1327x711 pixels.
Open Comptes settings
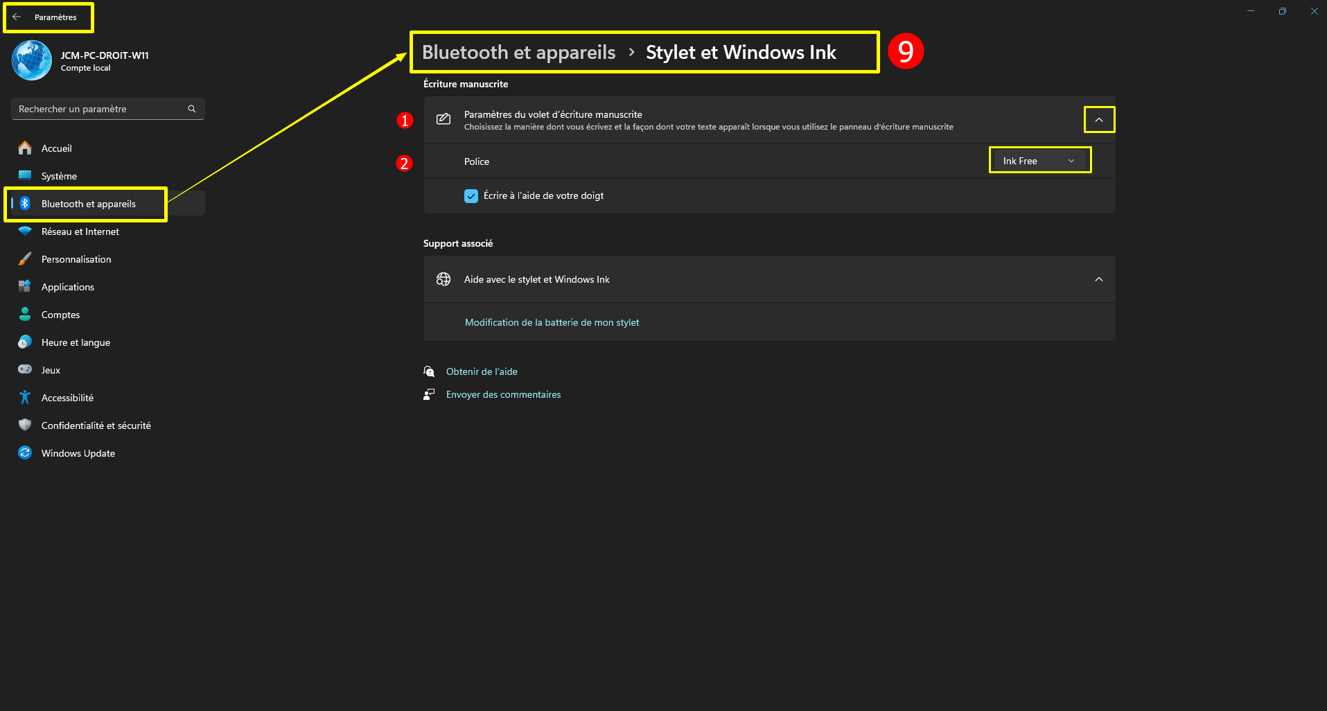[x=108, y=315]
